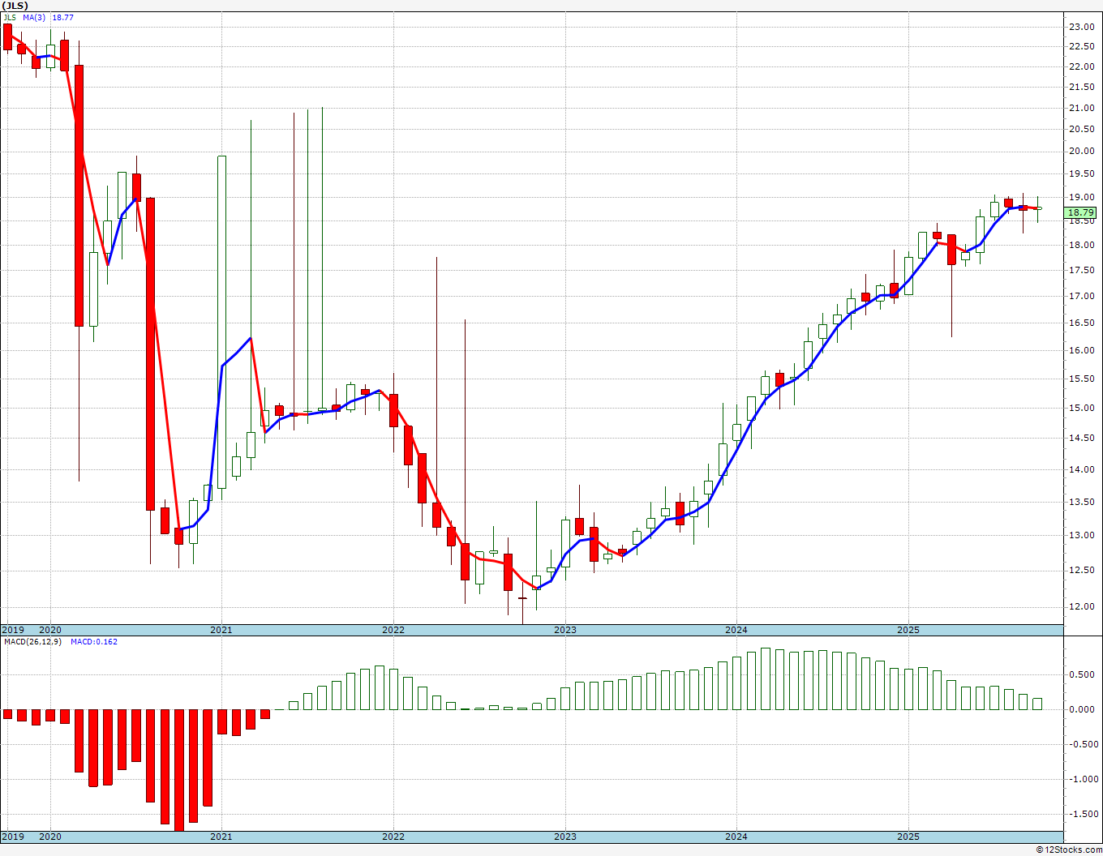1103x856 pixels.
Task: Select the highlighted 18.79 current price tag
Action: click(1080, 213)
